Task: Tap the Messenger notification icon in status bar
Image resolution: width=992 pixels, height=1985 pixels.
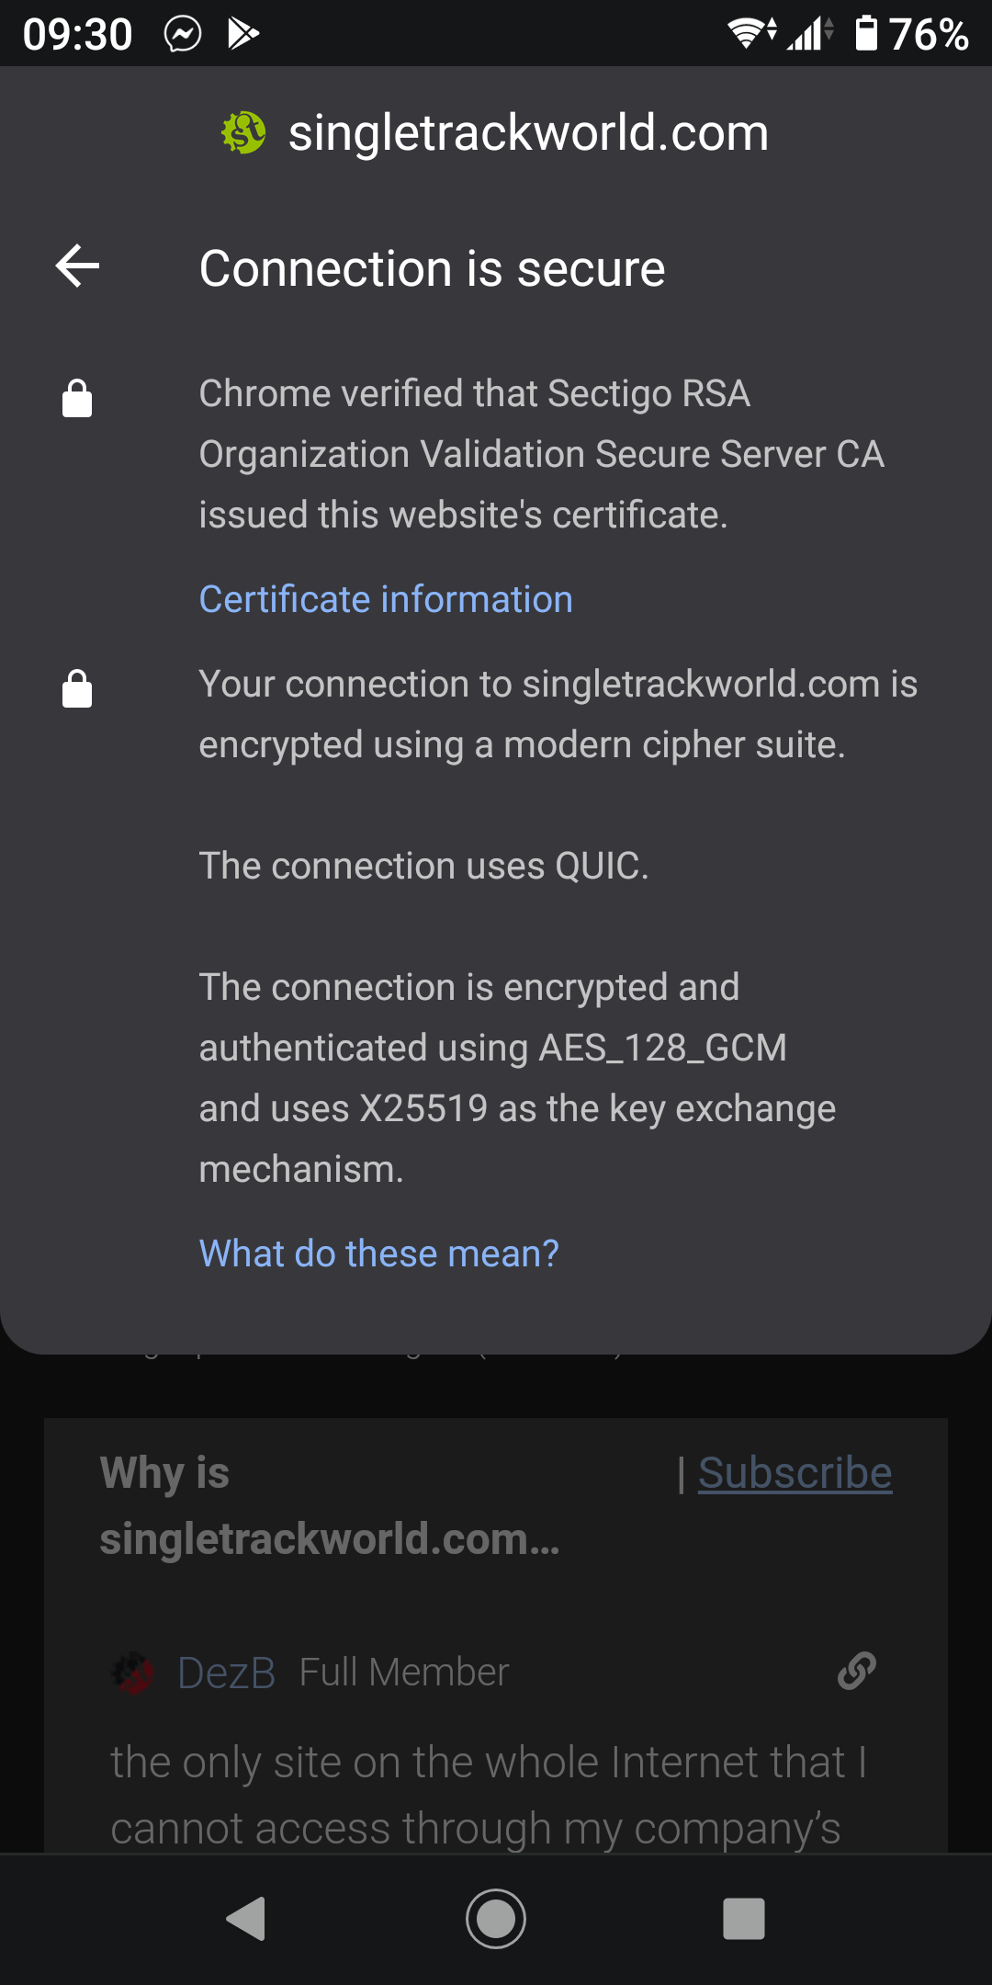Action: point(183,34)
